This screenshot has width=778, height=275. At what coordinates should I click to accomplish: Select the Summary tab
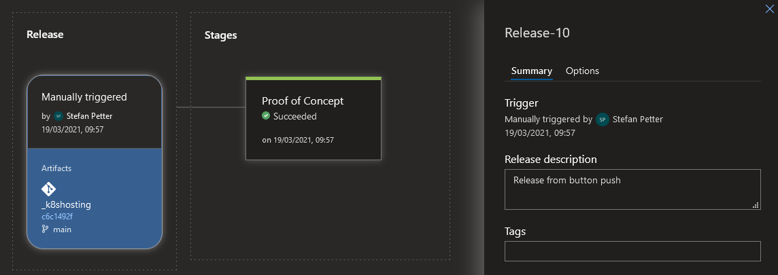pos(531,71)
